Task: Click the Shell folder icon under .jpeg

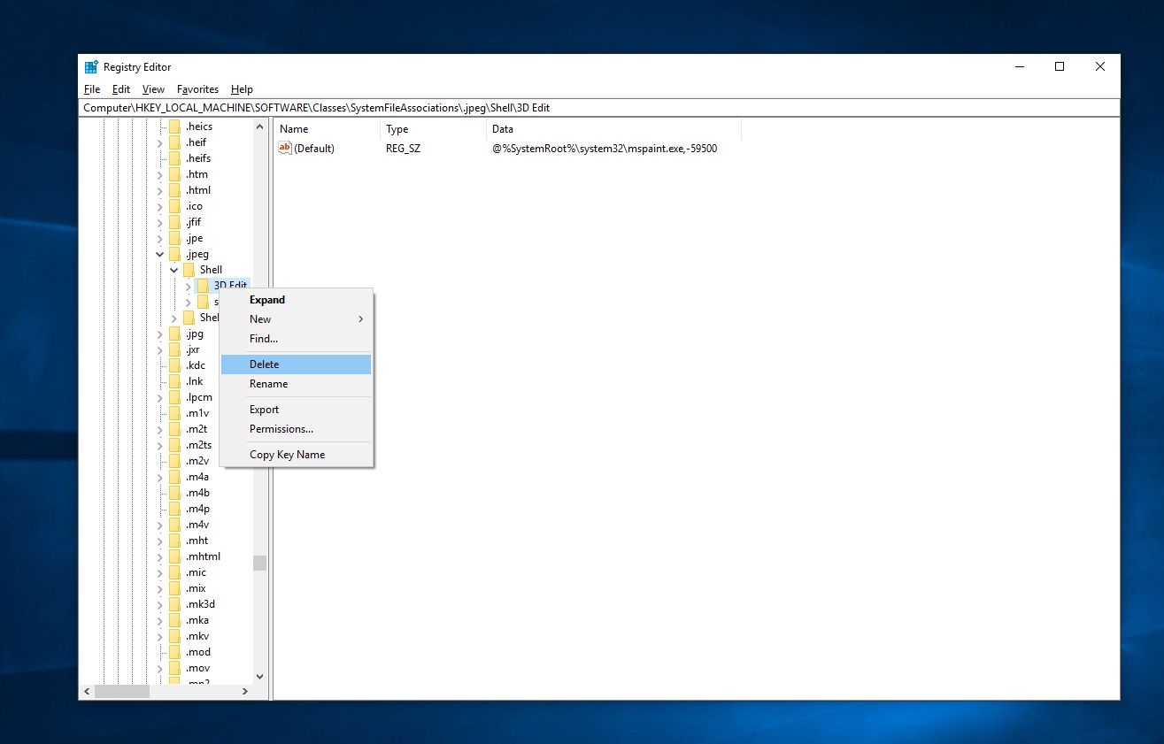Action: tap(189, 270)
